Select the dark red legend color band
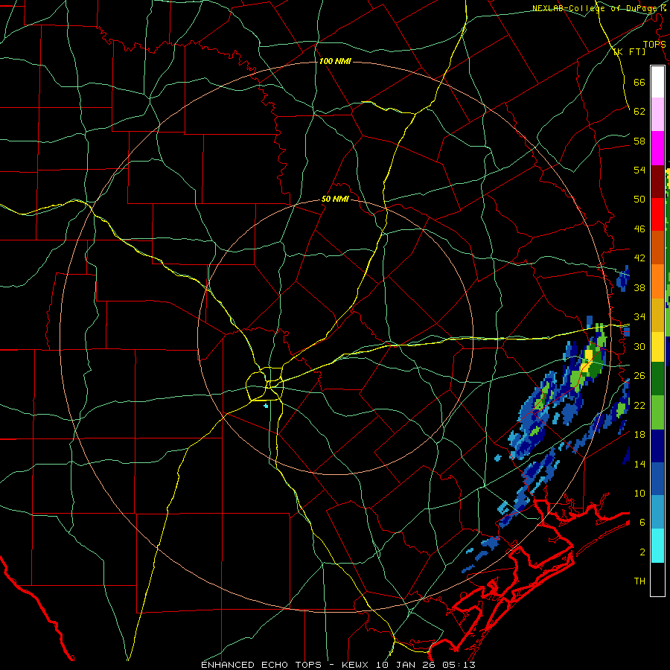670x670 pixels. click(x=657, y=182)
